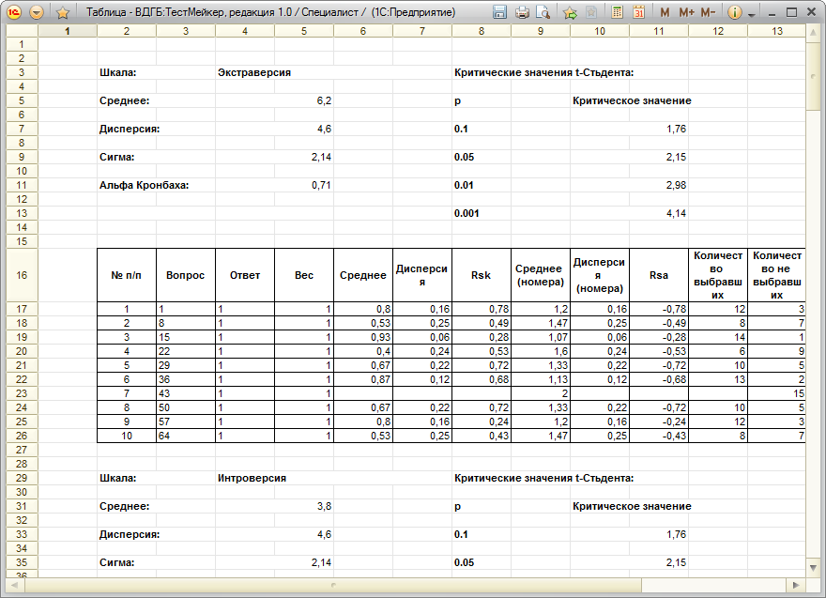This screenshot has width=826, height=598.
Task: Click the M- memory subtract button
Action: (x=708, y=12)
